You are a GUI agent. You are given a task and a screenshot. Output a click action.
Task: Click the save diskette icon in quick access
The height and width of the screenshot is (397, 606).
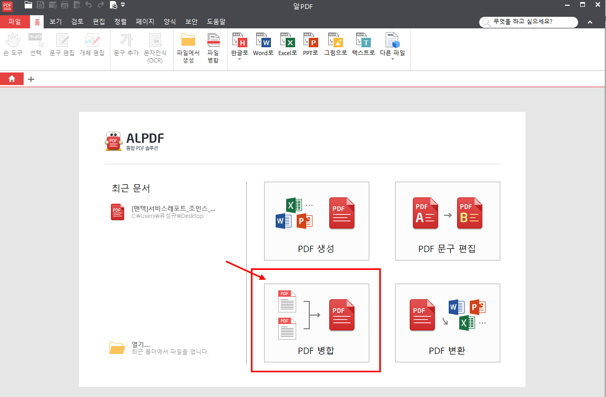click(x=40, y=5)
